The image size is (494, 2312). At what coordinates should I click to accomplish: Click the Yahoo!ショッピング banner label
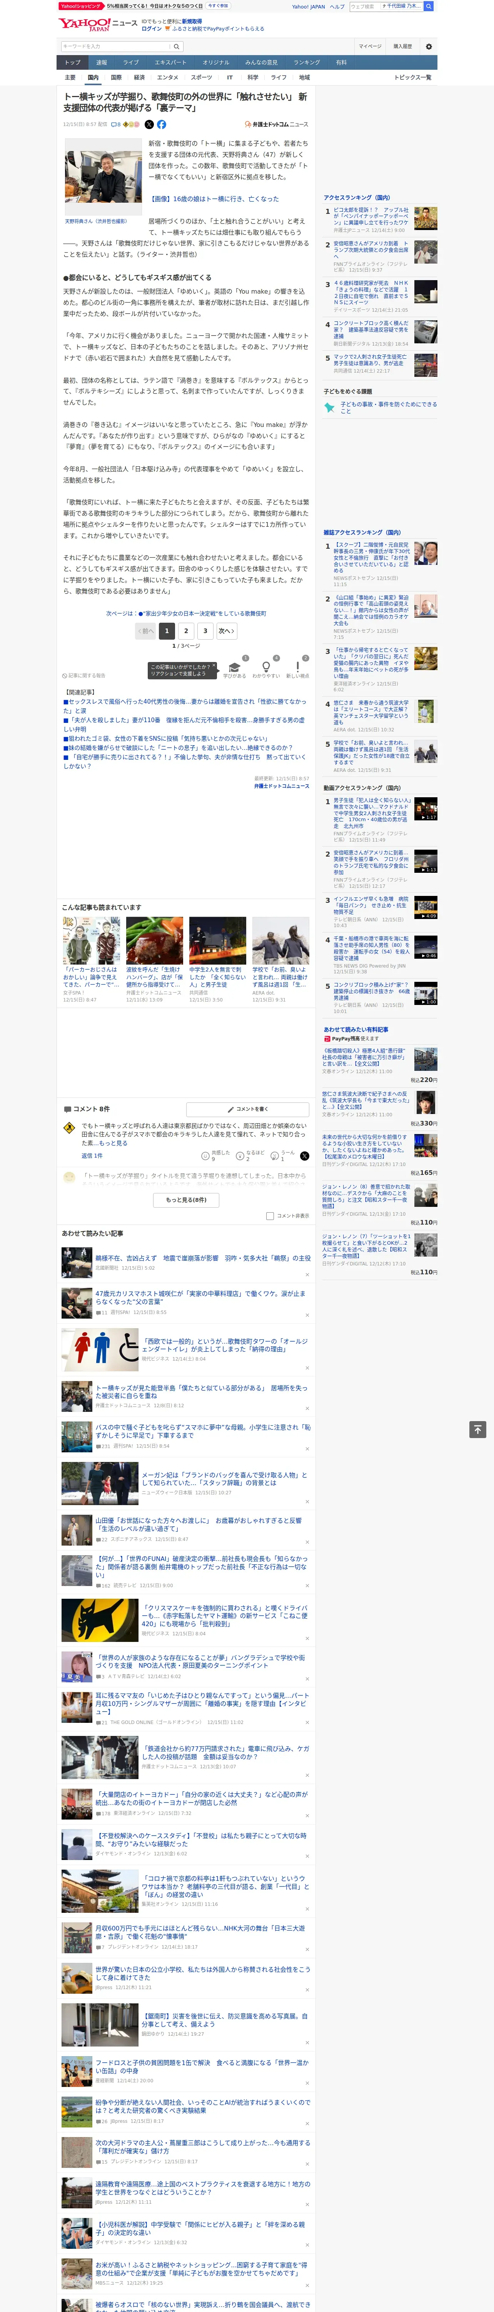[x=81, y=6]
